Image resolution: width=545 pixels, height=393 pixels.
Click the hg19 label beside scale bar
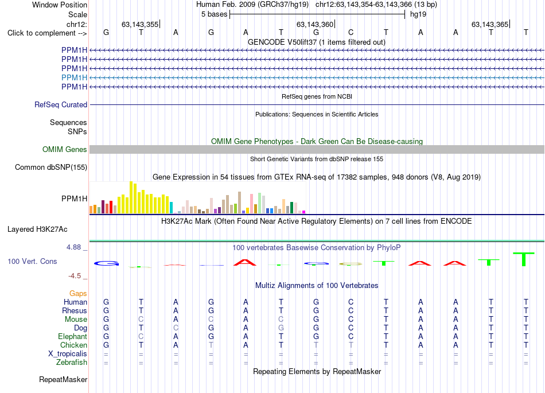(x=418, y=14)
